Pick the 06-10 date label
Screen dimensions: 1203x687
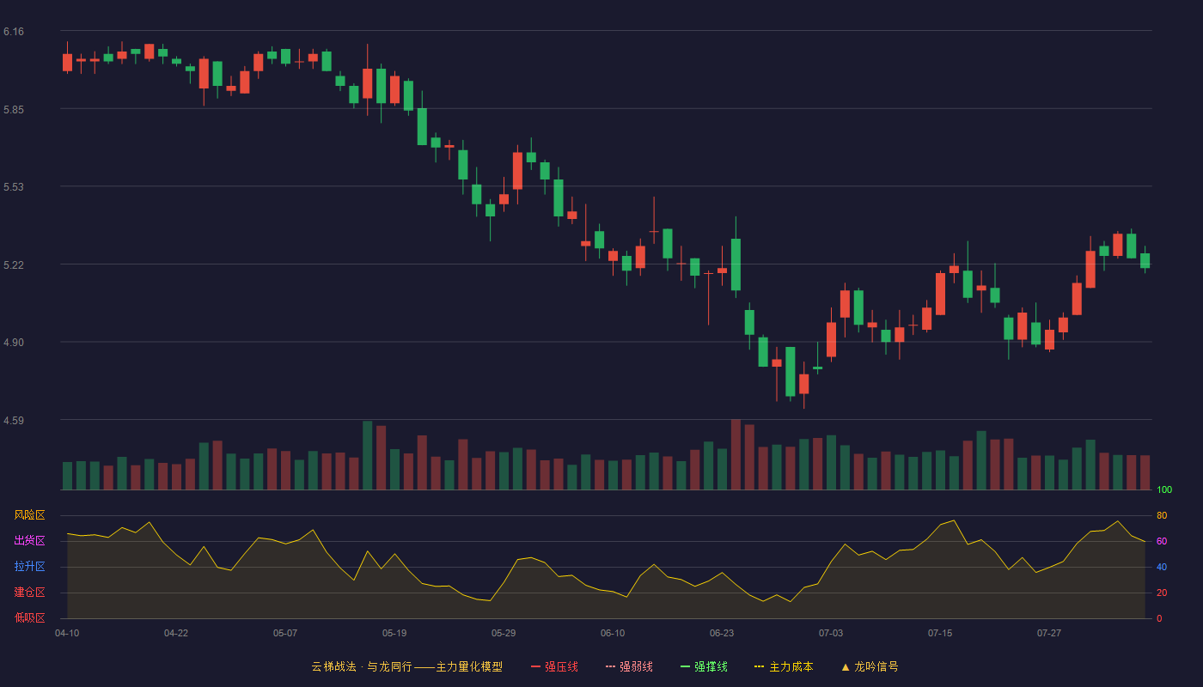point(613,633)
